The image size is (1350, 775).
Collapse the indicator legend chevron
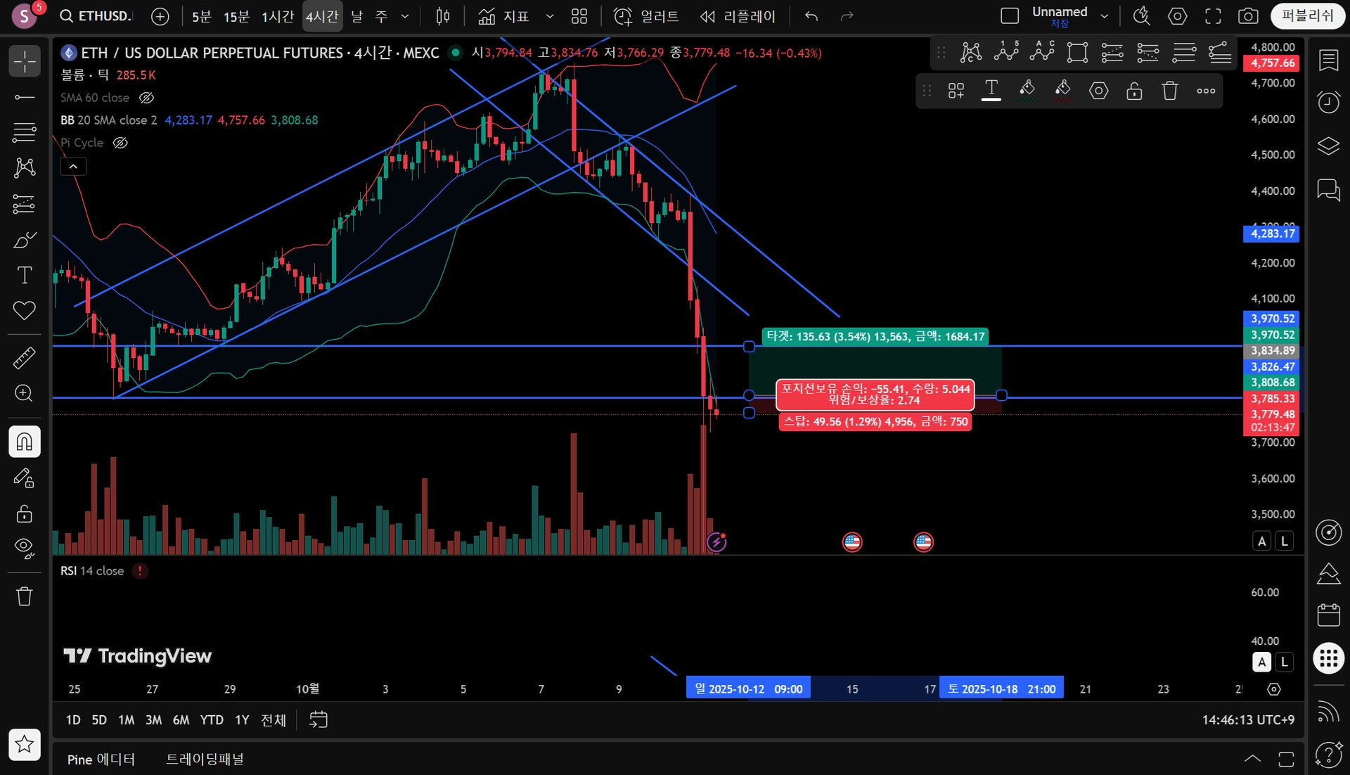pos(73,167)
